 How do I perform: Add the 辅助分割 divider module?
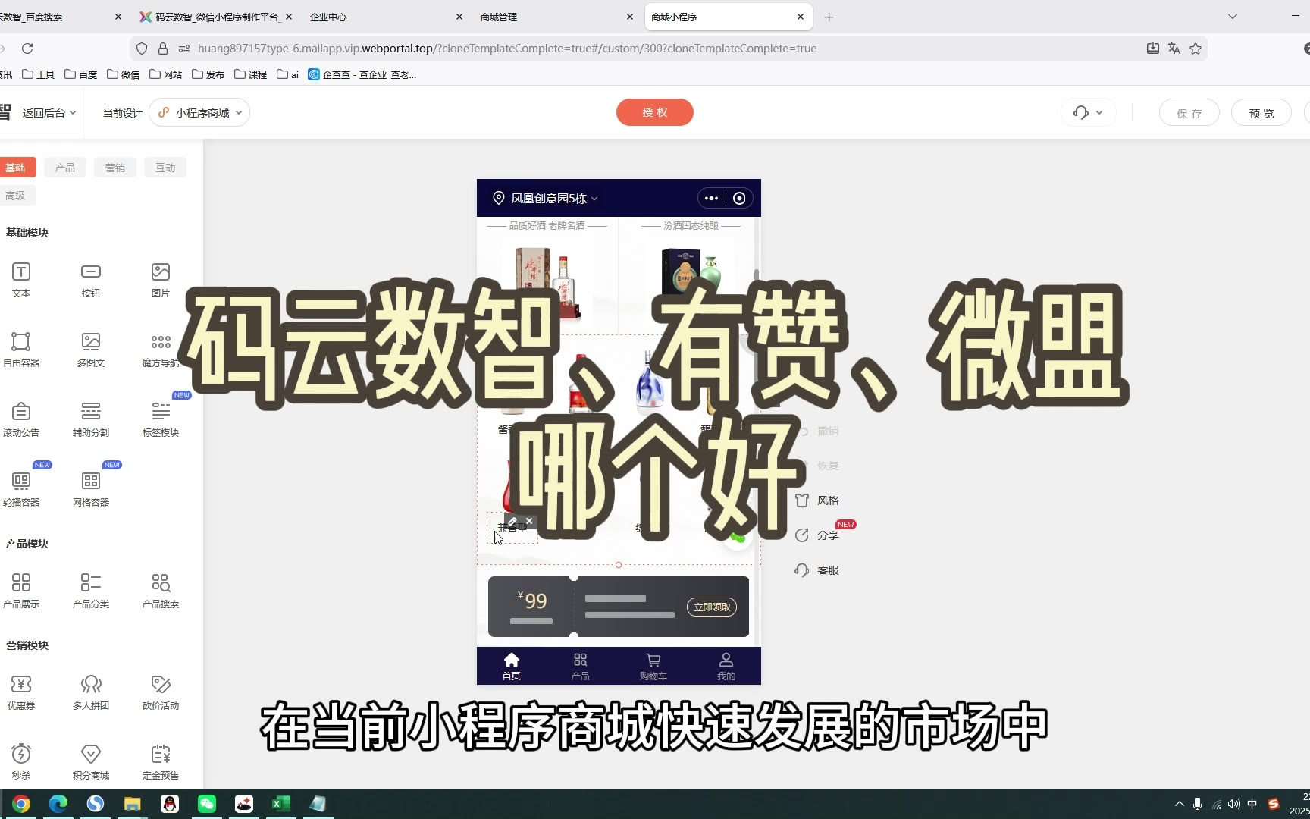click(x=91, y=419)
